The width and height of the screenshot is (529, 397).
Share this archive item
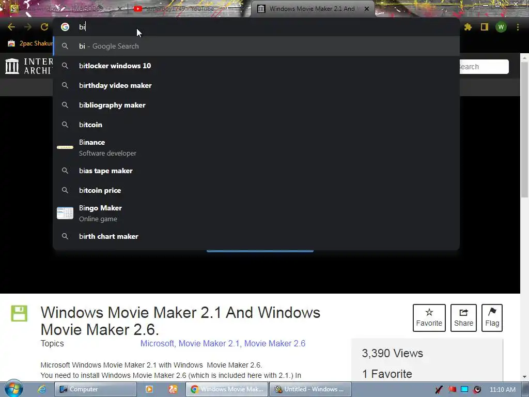tap(463, 318)
